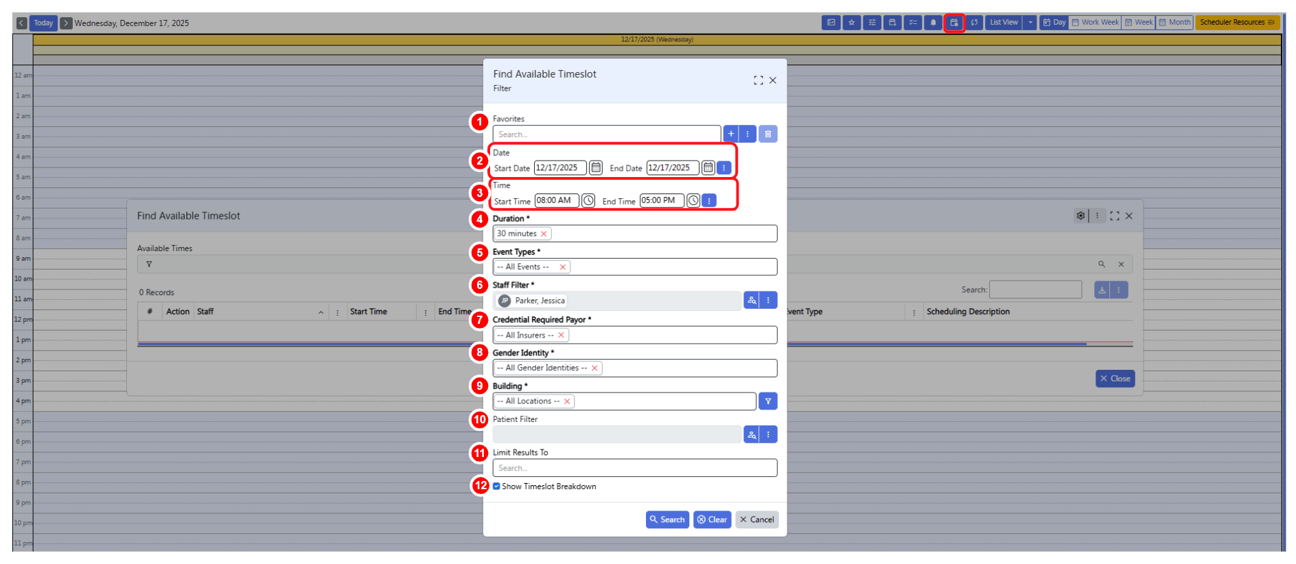Remove All Insurers tag
Screen dimensions: 1296x564
[x=561, y=335]
